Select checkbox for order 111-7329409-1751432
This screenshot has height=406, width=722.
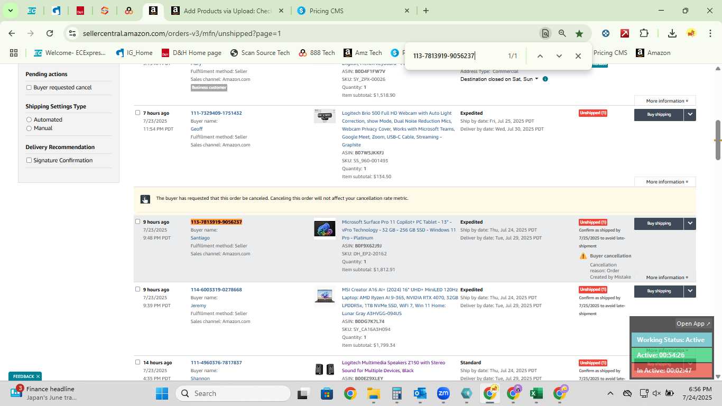point(138,113)
